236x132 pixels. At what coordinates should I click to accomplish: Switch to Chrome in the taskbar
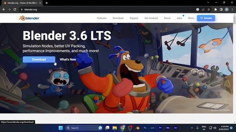[x=122, y=128]
